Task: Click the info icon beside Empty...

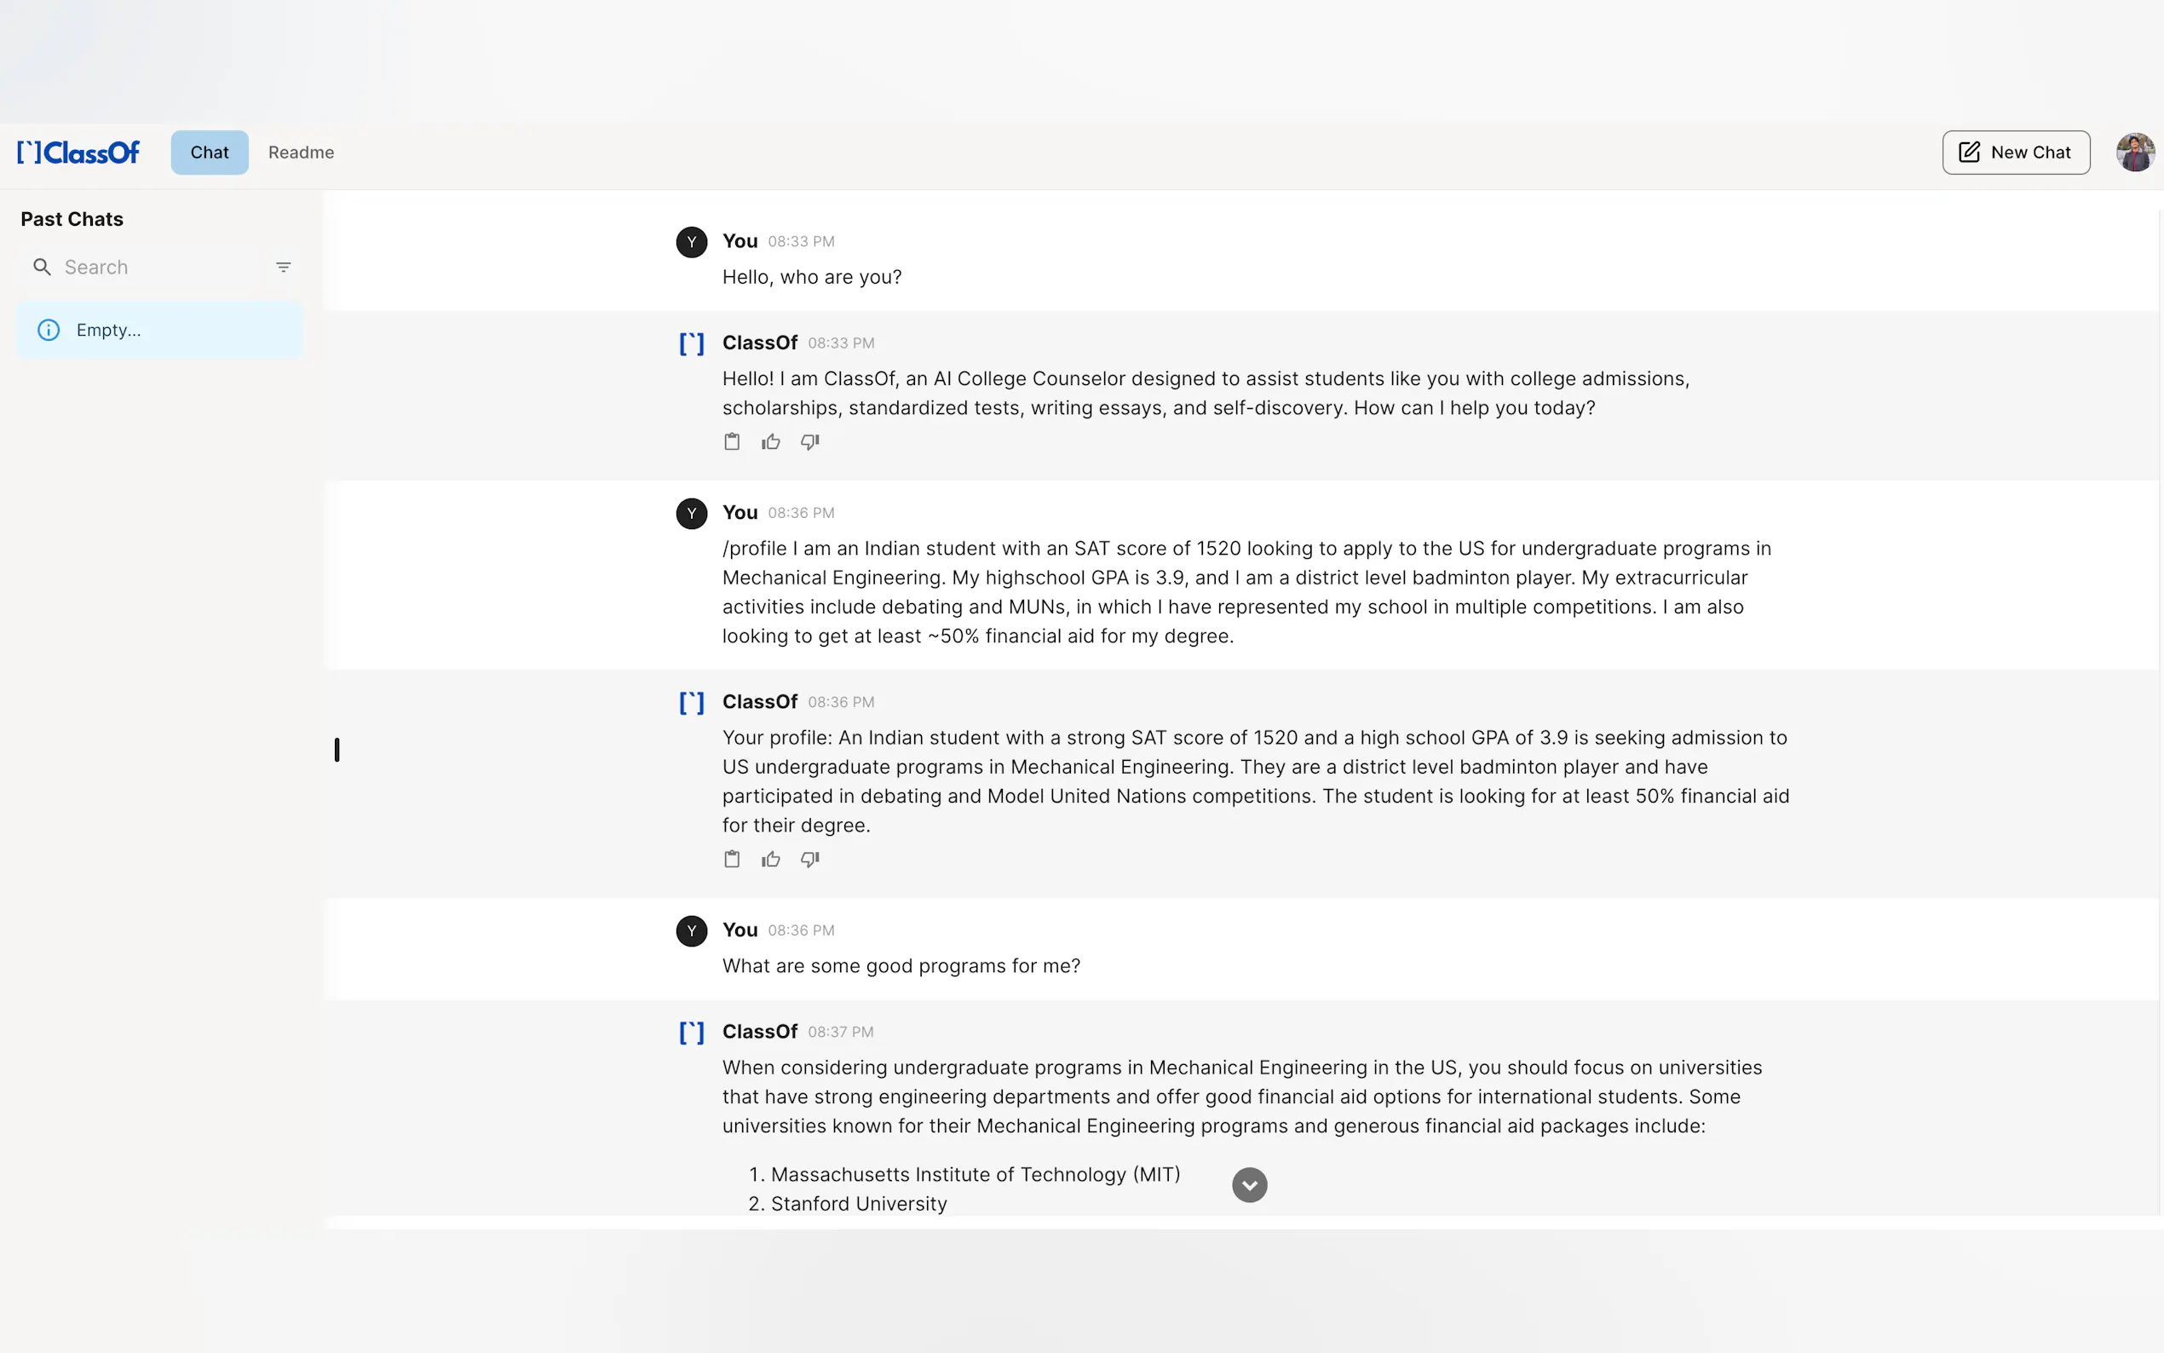Action: (x=49, y=331)
